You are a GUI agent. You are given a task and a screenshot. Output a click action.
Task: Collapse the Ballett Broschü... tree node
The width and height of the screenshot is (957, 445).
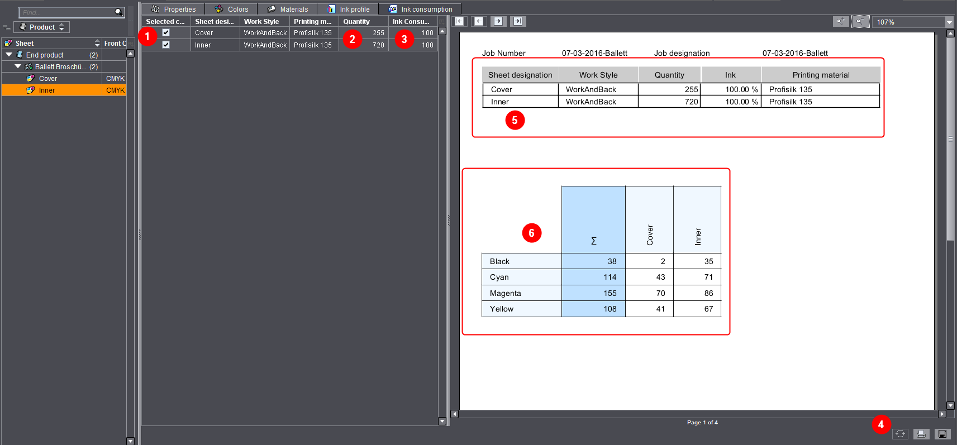[x=18, y=66]
